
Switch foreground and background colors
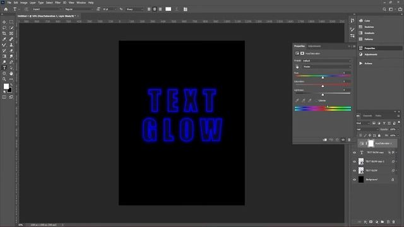[11, 84]
